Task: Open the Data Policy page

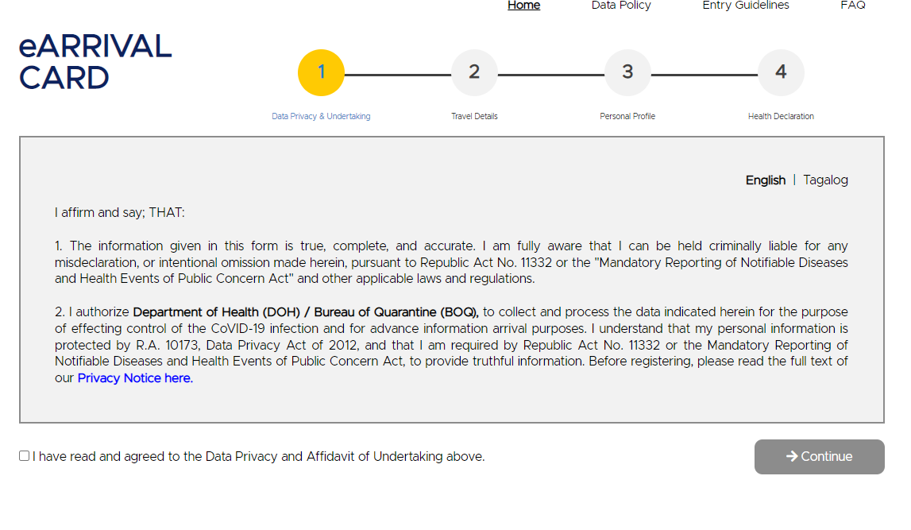Action: [621, 6]
